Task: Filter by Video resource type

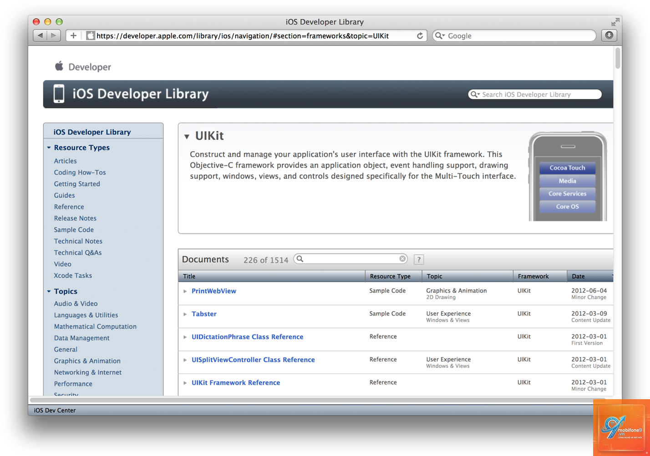Action: (x=62, y=264)
